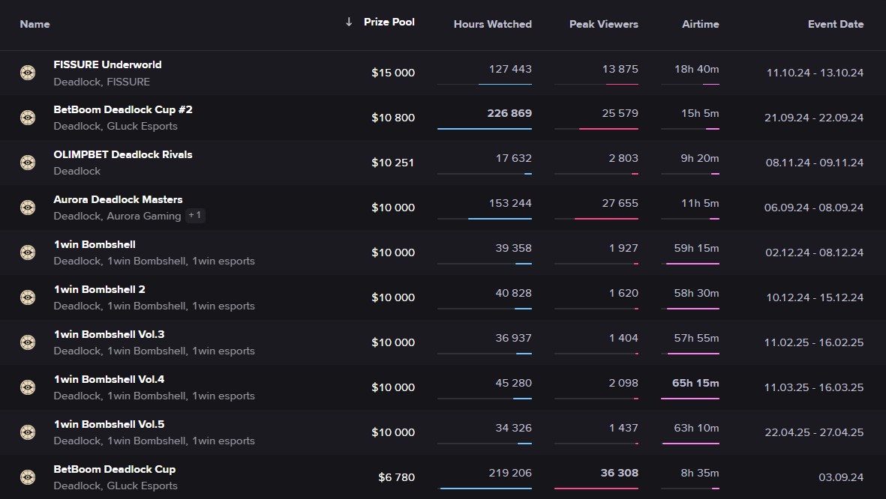Click the icon next to 1win Bombshell Vol.5
The width and height of the screenshot is (886, 499).
tap(28, 432)
